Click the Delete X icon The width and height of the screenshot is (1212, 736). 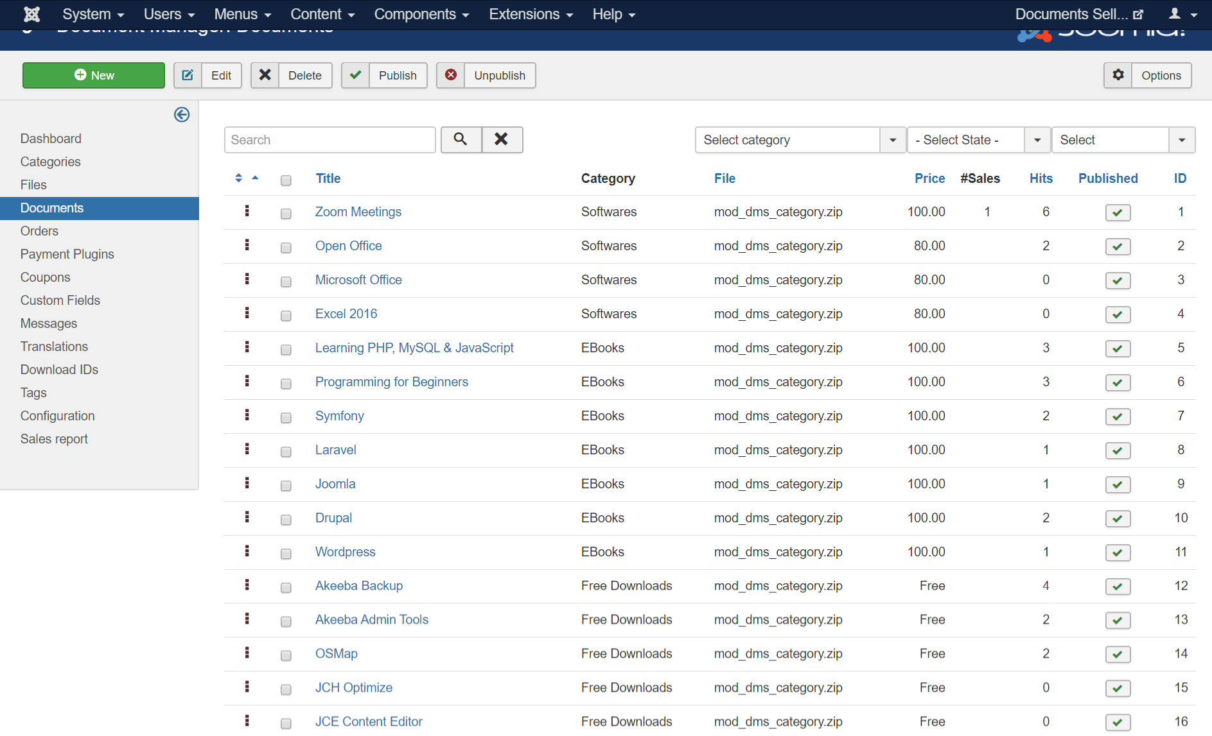pos(265,75)
